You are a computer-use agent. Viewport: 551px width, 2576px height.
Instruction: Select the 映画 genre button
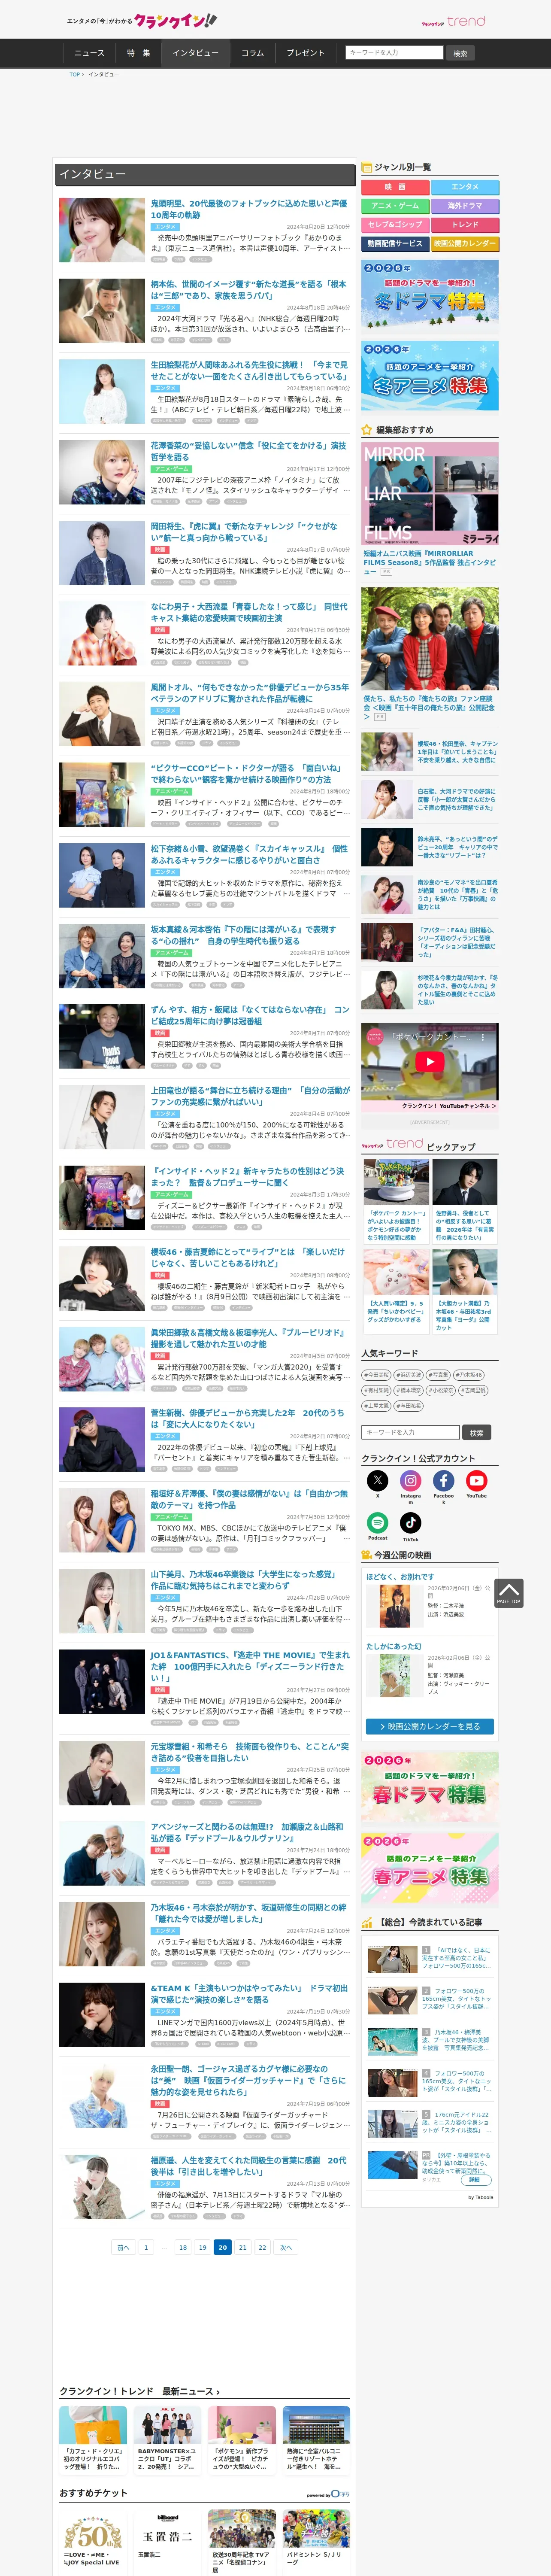coord(394,187)
